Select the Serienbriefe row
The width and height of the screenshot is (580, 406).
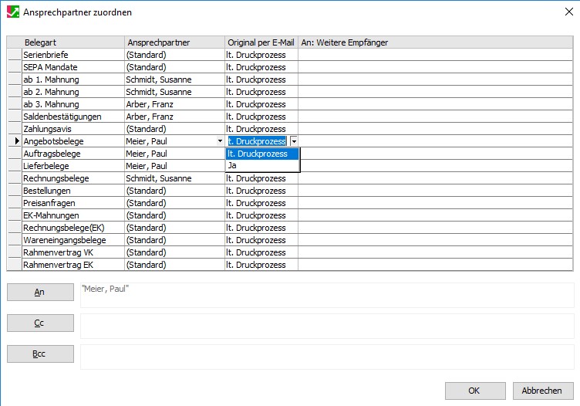[72, 55]
